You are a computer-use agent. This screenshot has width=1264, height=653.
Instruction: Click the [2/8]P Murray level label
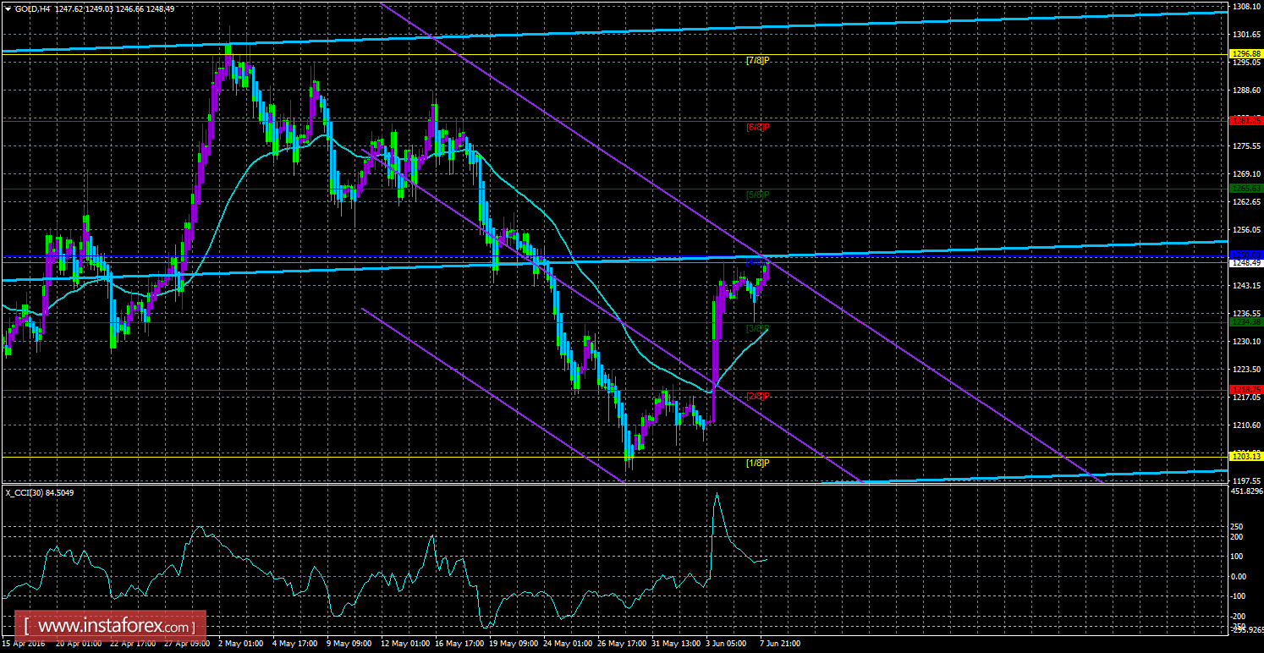[x=757, y=395]
